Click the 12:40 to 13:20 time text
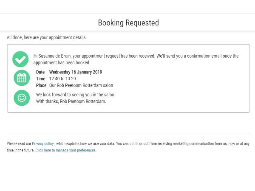 pos(62,79)
